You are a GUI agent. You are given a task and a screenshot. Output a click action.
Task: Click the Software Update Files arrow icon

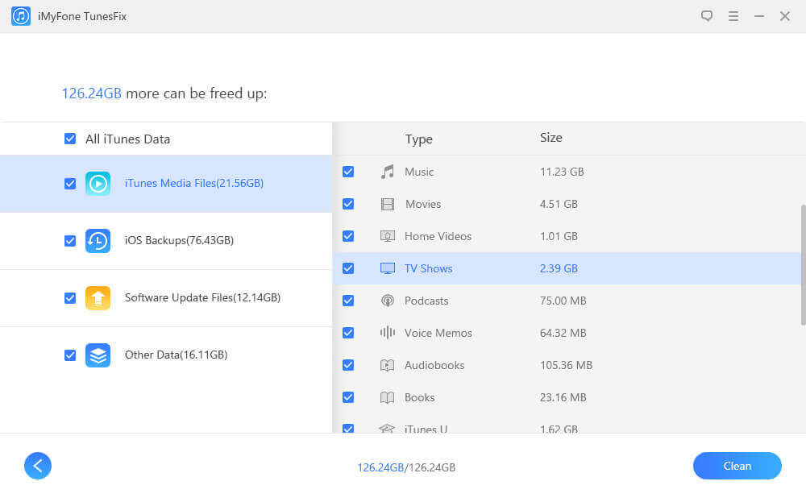tap(98, 298)
